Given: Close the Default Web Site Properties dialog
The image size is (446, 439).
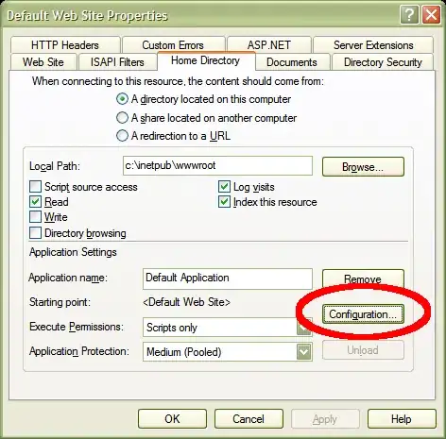Looking at the screenshot, I should coord(431,15).
